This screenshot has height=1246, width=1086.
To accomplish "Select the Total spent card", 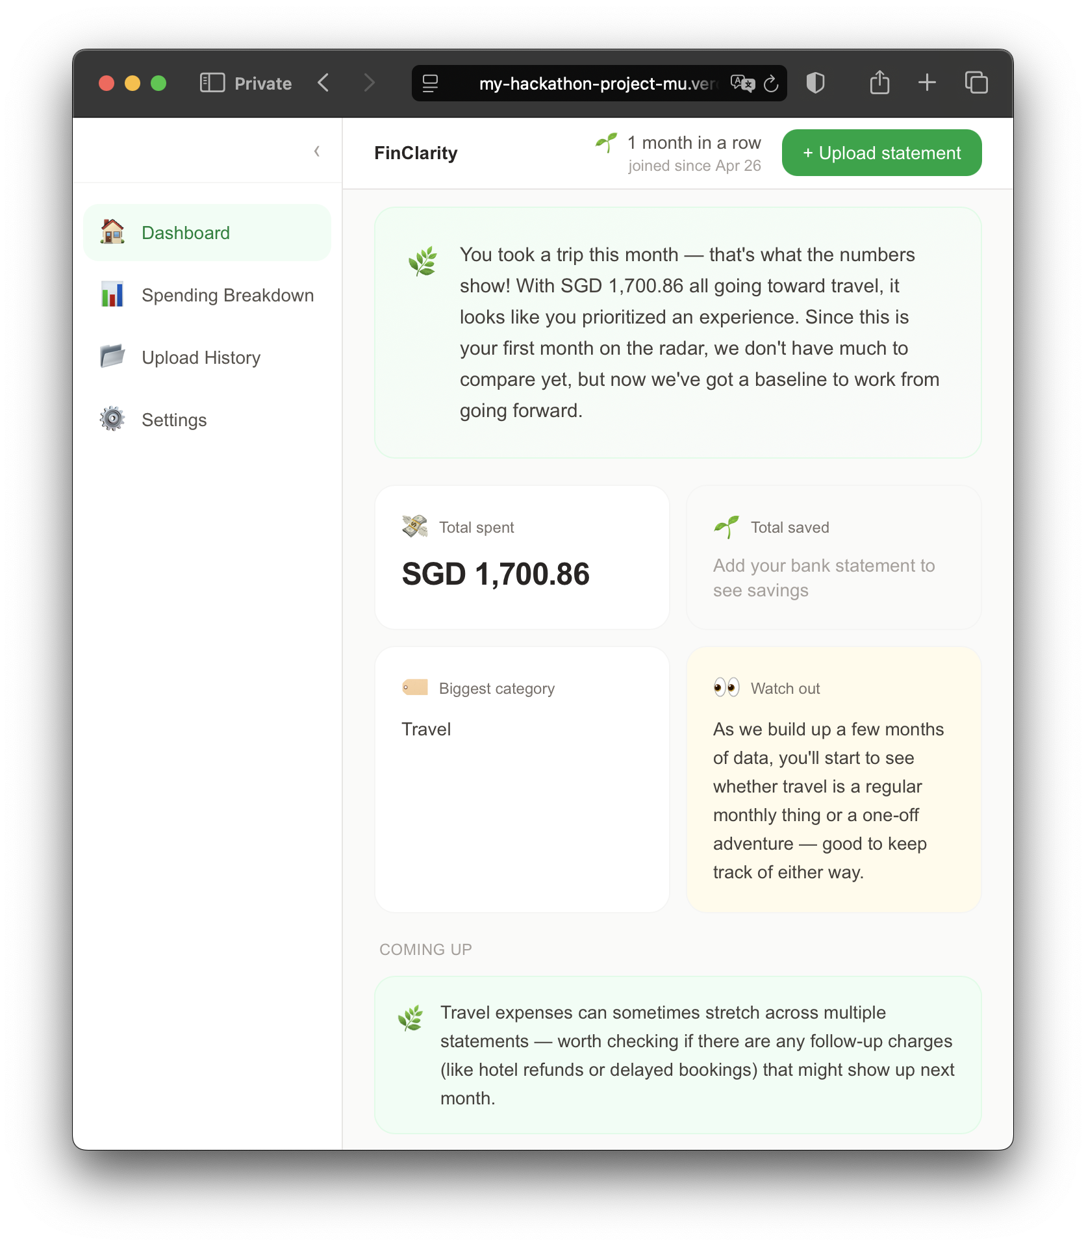I will click(x=522, y=557).
